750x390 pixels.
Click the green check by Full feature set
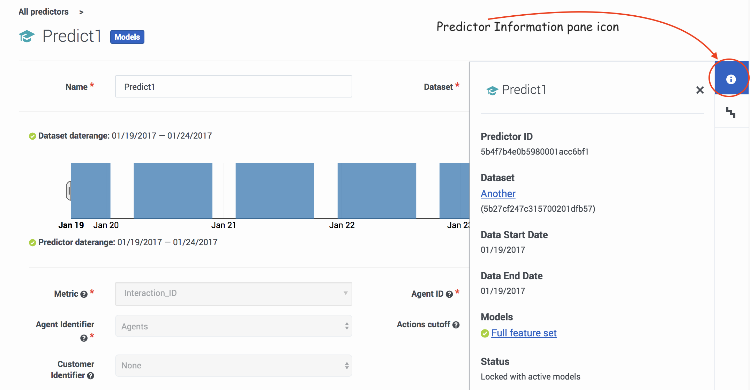pos(485,334)
